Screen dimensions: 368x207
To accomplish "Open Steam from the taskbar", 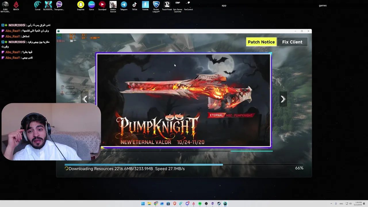I will [x=219, y=204].
